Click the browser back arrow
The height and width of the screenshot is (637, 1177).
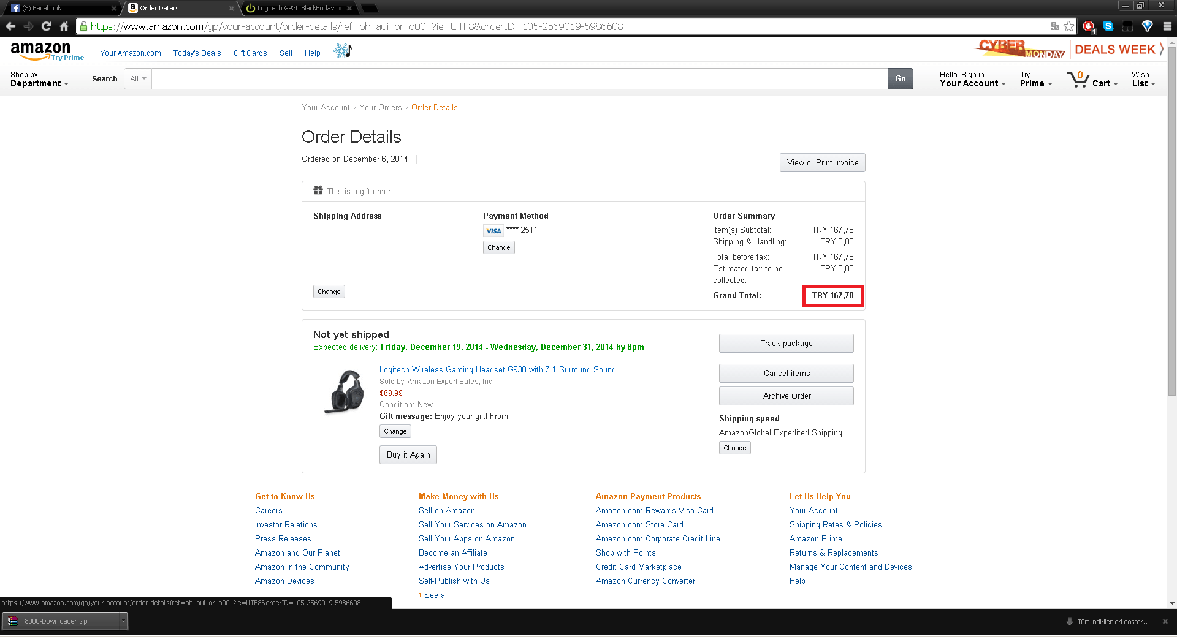[x=10, y=26]
